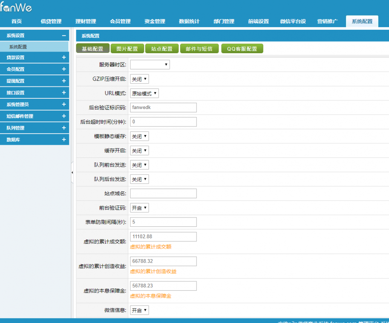Expand 接口设置 with its plus icon
This screenshot has width=389, height=323.
point(63,92)
